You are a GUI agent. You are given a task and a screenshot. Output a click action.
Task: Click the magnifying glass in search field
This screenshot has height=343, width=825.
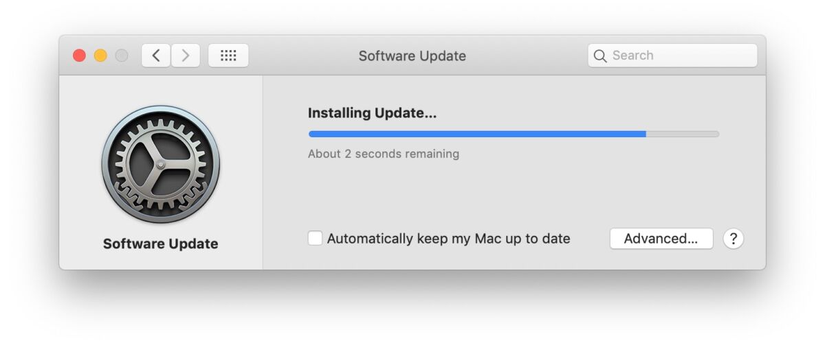coord(600,56)
